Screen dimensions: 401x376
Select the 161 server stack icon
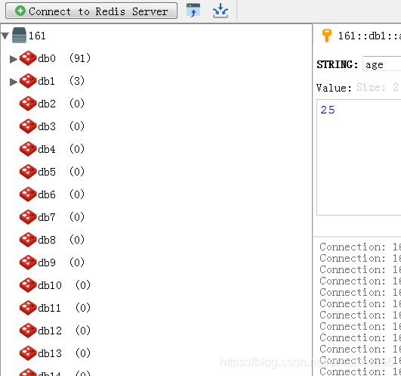pyautogui.click(x=19, y=36)
